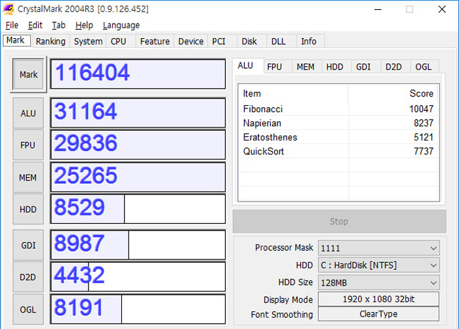Expand the HDD Size dropdown

[x=378, y=282]
